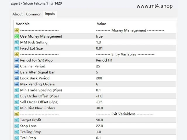Select the 'Look Back Period' variable name
187x140 pixels.
[35, 78]
